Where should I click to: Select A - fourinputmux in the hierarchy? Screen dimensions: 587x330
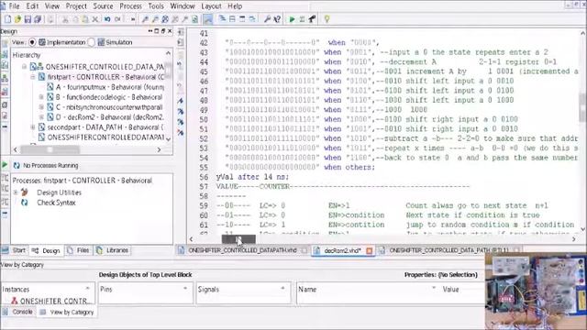point(105,87)
